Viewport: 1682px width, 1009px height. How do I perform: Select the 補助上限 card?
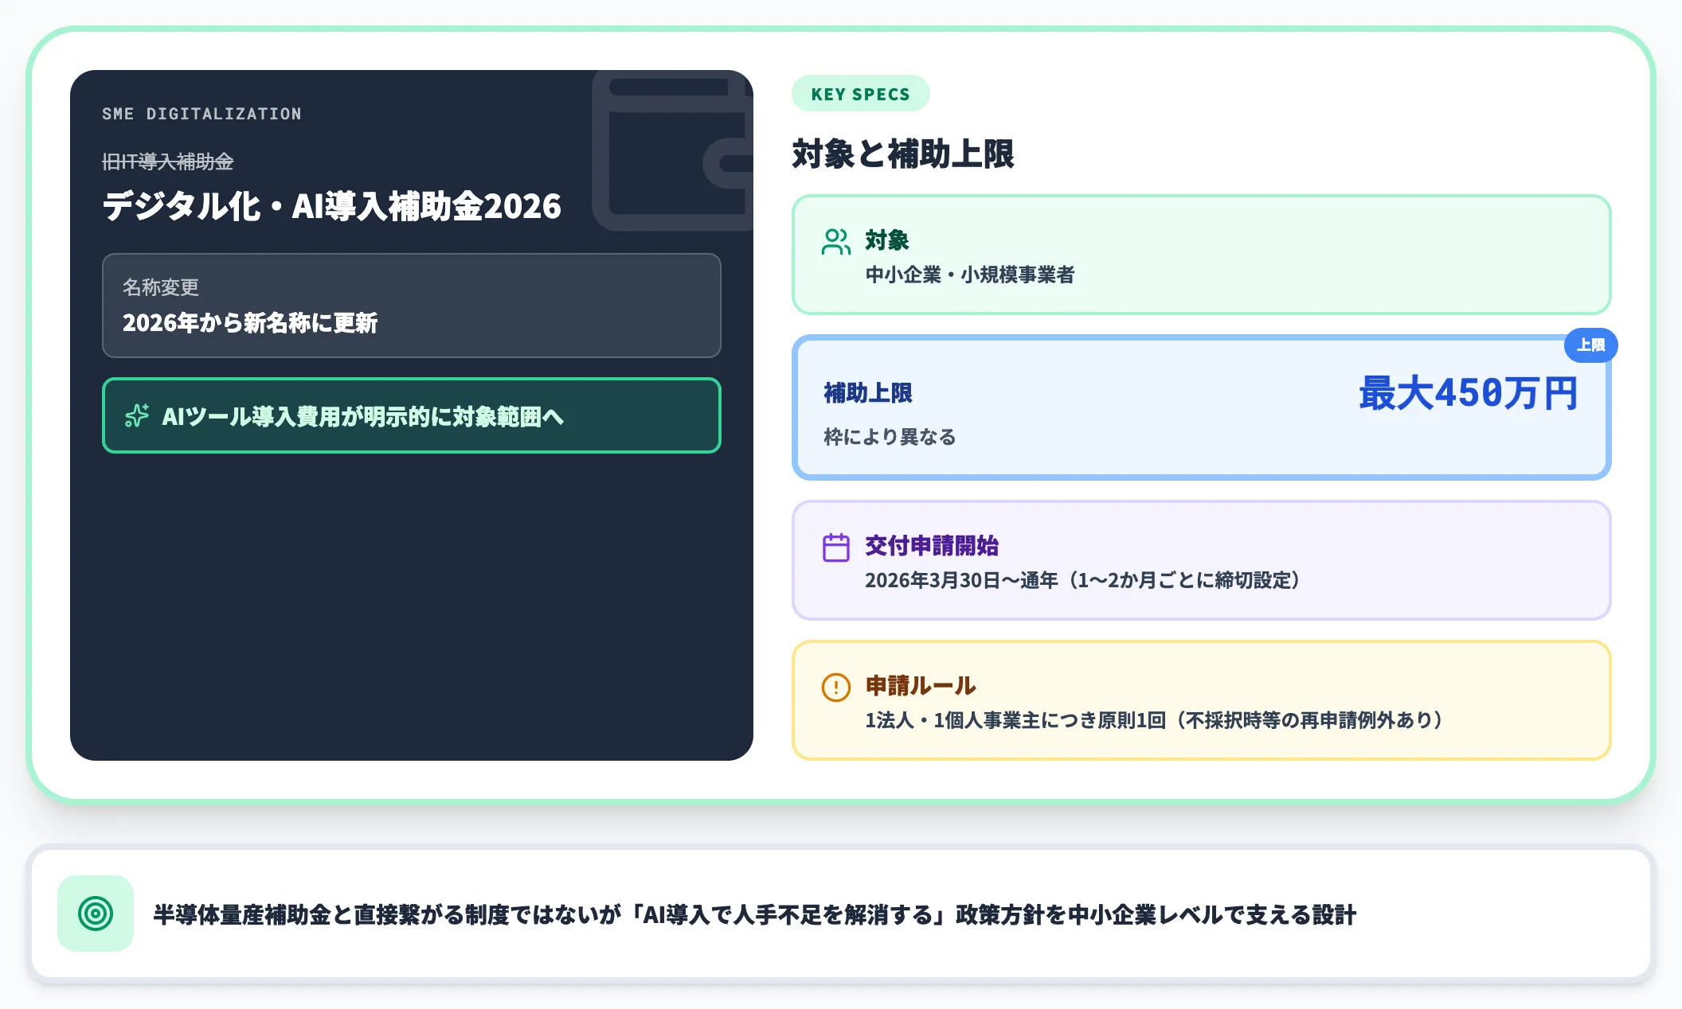tap(1201, 407)
